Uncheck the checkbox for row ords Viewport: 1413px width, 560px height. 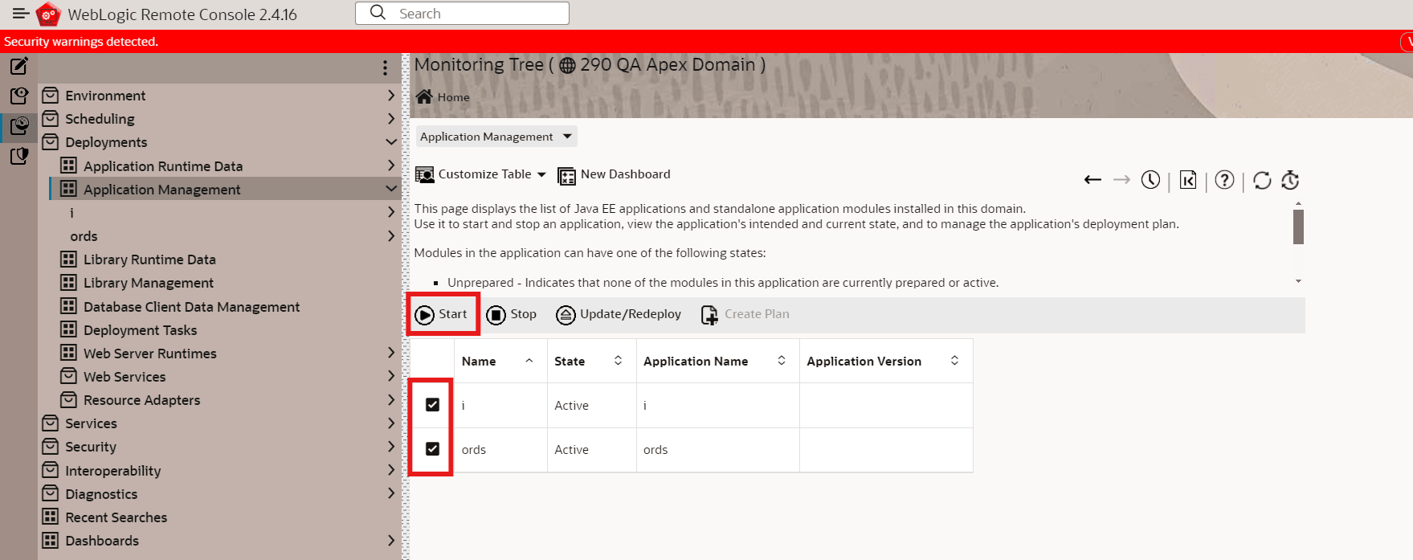(x=432, y=448)
